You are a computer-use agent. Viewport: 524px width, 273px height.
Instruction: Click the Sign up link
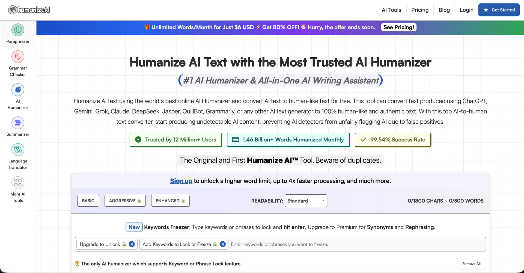click(181, 181)
